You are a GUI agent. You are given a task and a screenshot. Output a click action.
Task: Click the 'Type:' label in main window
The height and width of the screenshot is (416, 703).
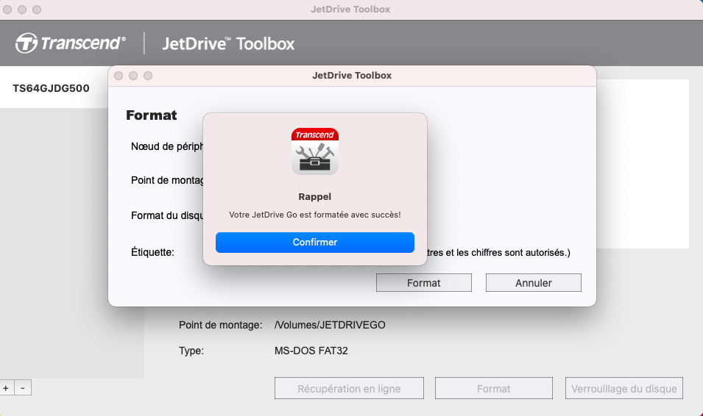click(191, 351)
